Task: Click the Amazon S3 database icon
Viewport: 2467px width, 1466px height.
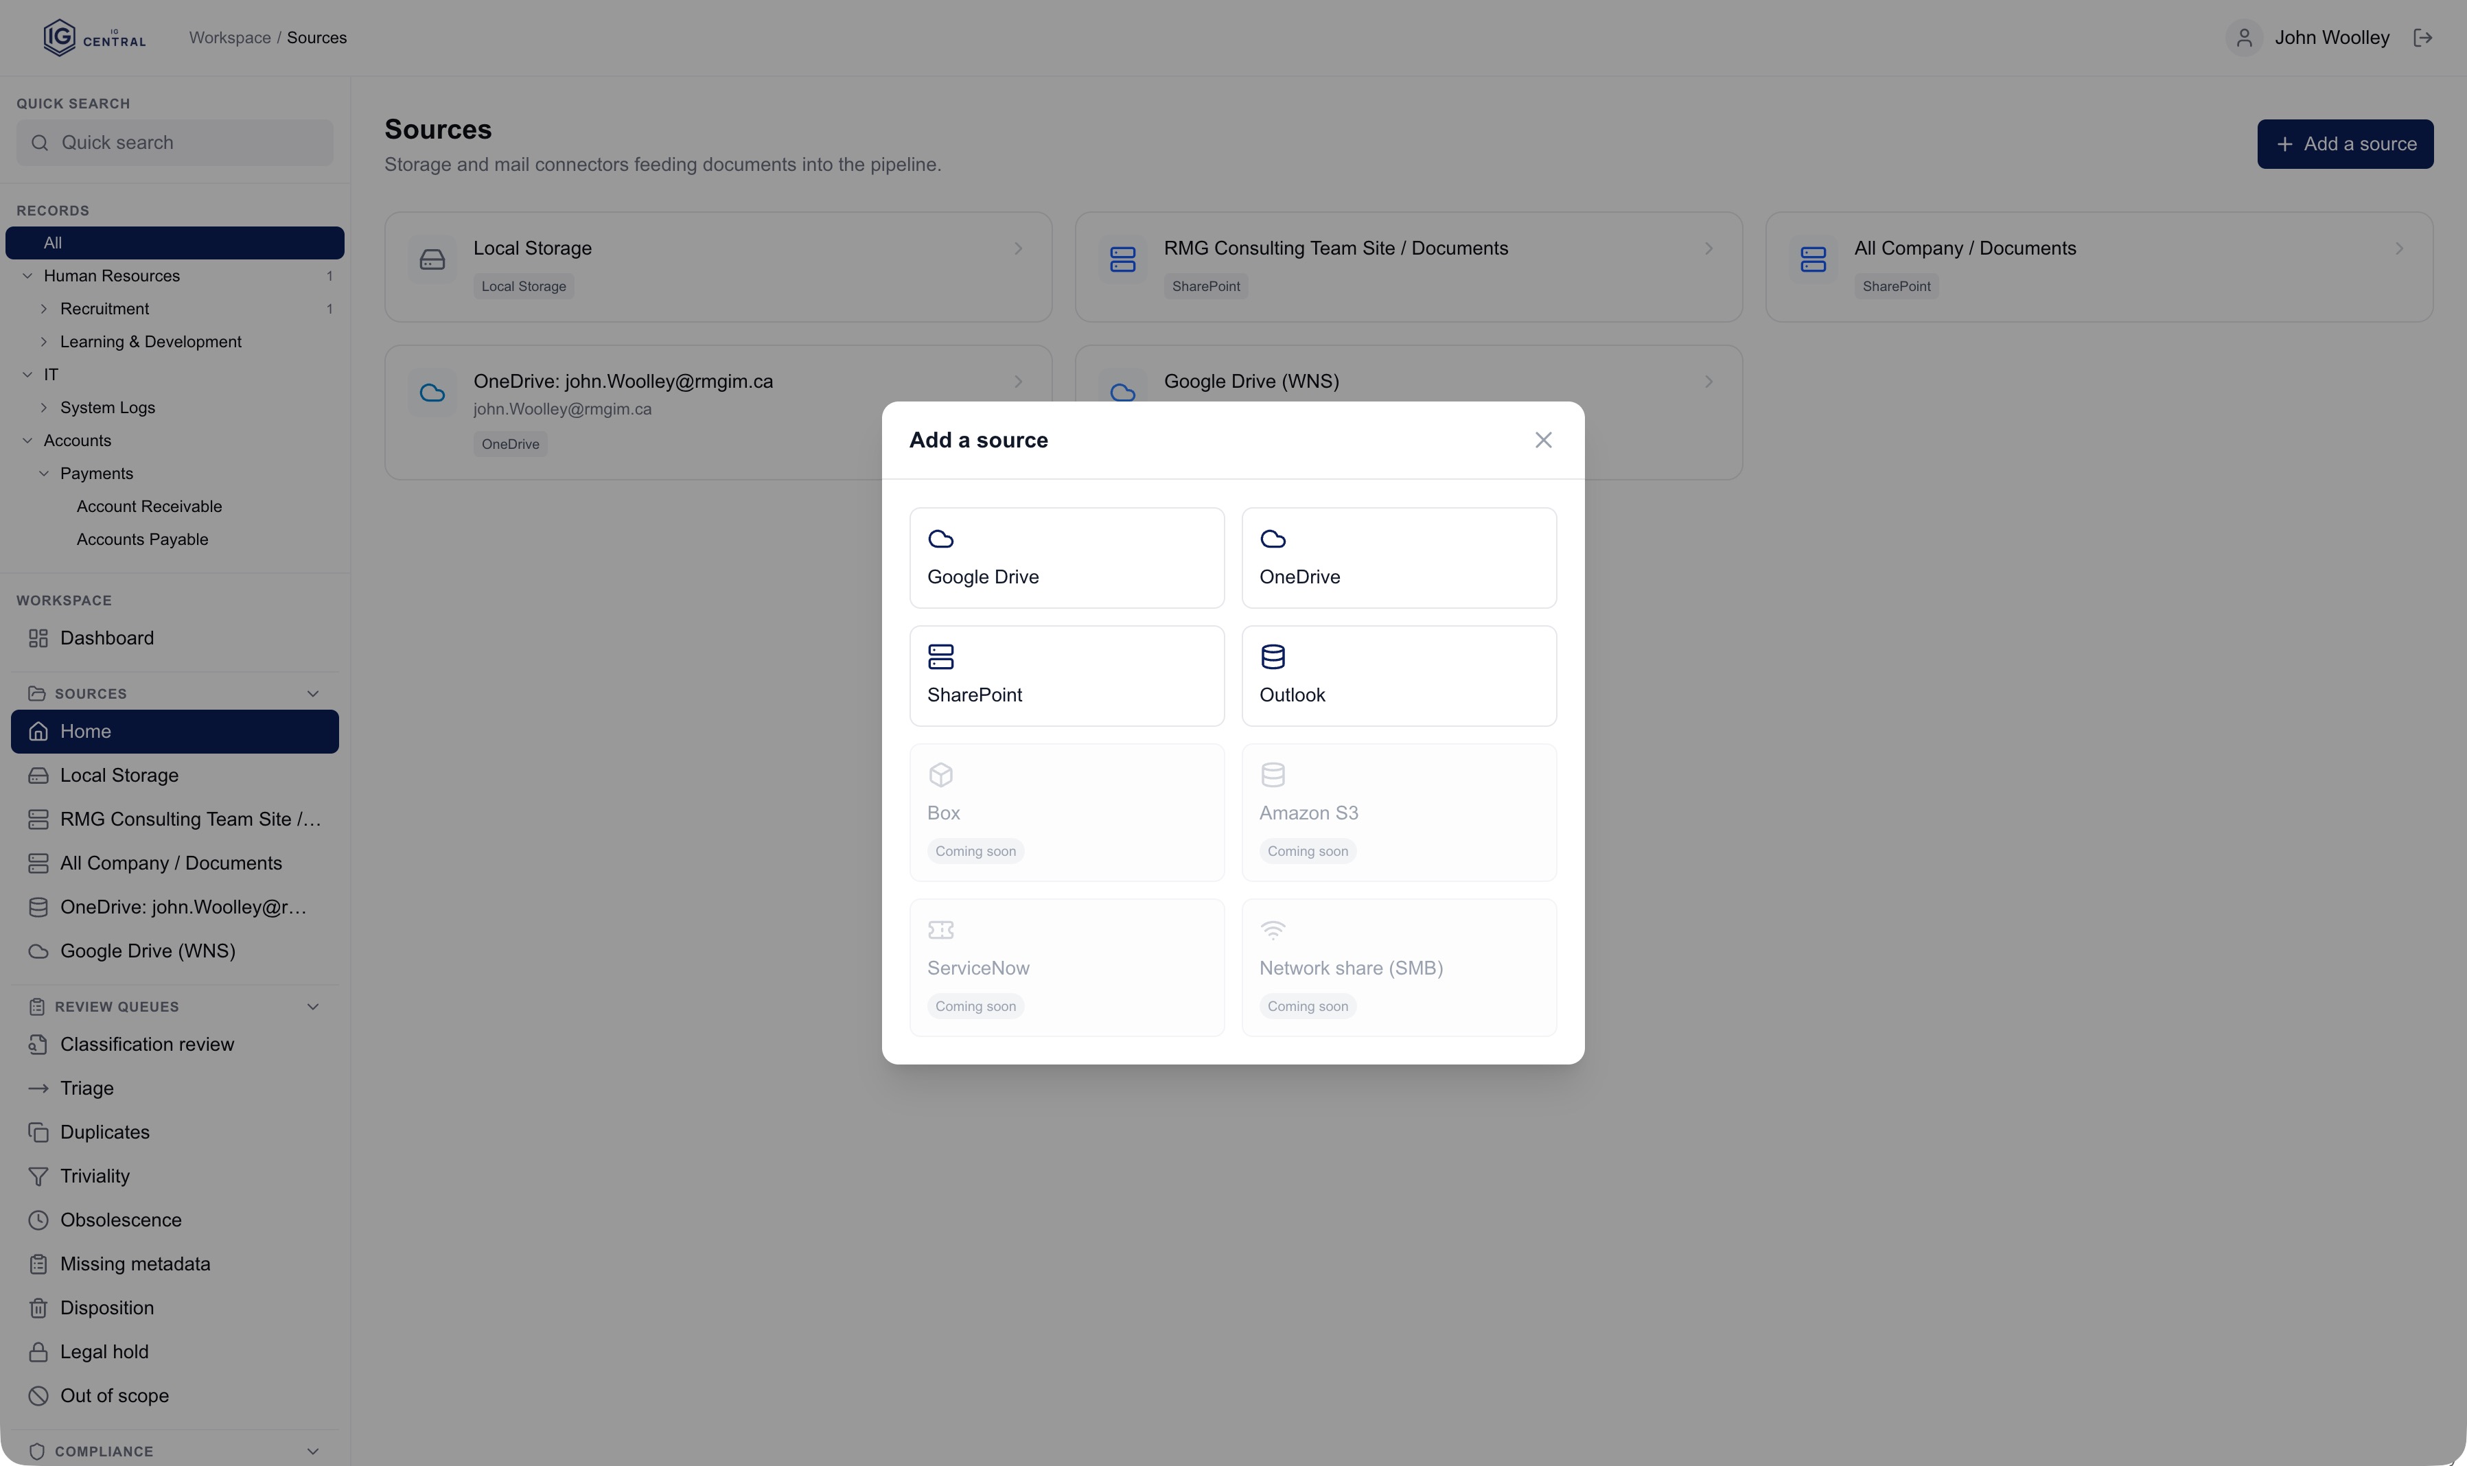Action: pos(1273,774)
